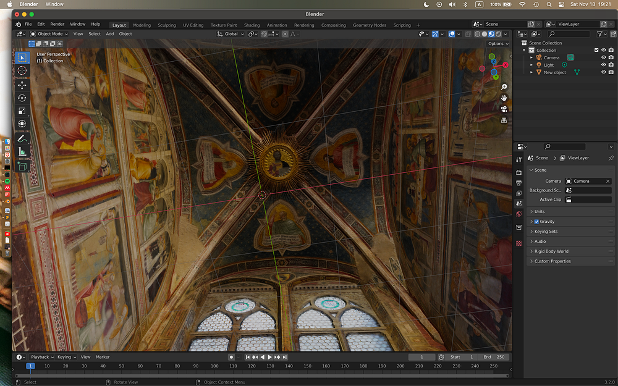Exclude Collection using its checkbox
Screen dimensions: 618x386
coord(596,50)
